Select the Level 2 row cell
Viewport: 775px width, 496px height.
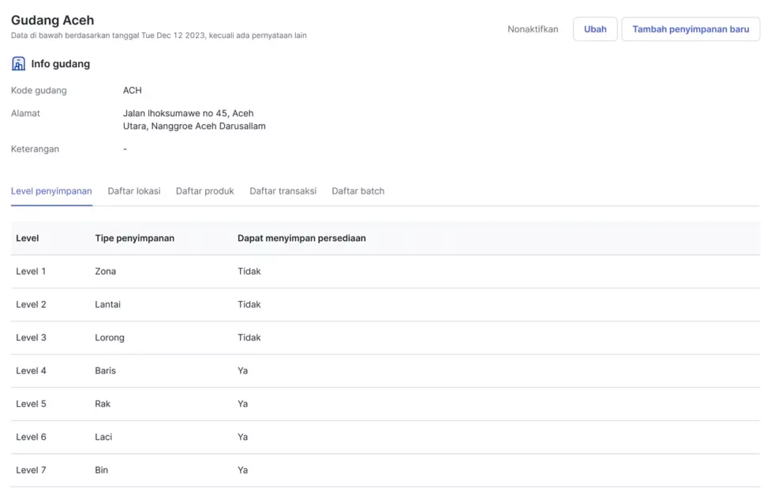pos(31,305)
